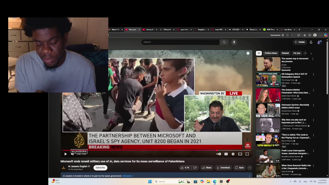Enter full screen video mode
The width and height of the screenshot is (329, 185).
(x=247, y=154)
